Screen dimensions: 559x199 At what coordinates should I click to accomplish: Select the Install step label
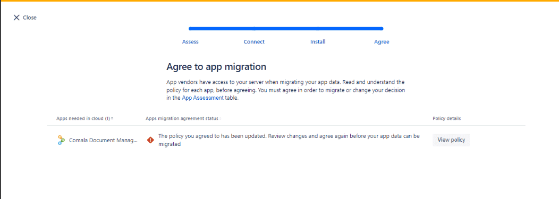pyautogui.click(x=318, y=41)
